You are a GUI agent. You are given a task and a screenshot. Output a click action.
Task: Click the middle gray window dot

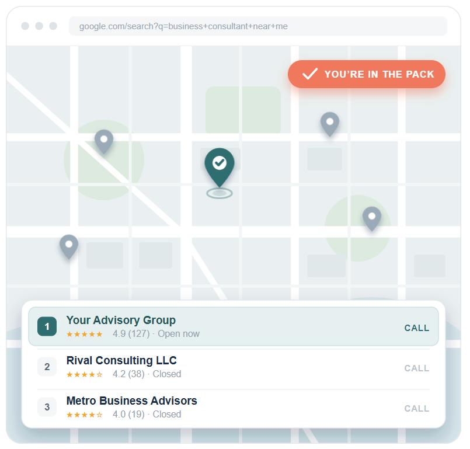pyautogui.click(x=39, y=26)
